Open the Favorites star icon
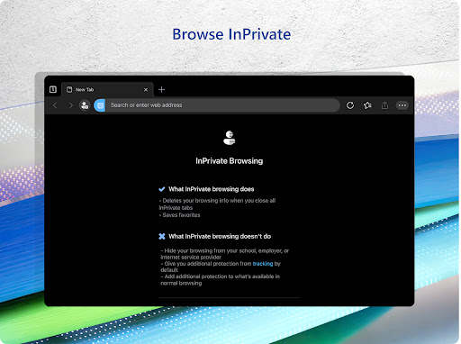Screen dimensions: 461x344 (367, 105)
